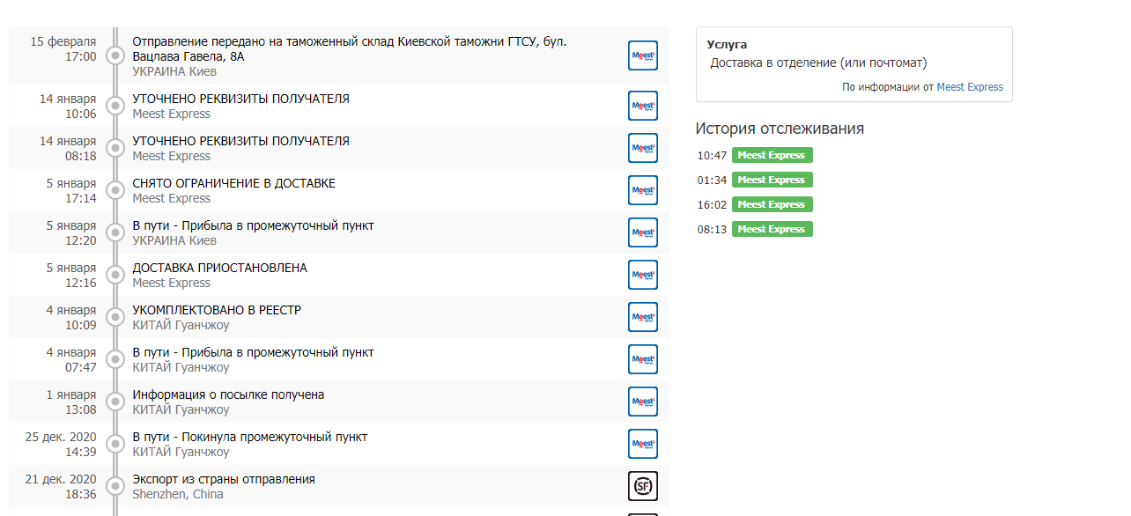The width and height of the screenshot is (1131, 516).
Task: Click timeline marker for 5 января 12:20
Action: pyautogui.click(x=115, y=232)
